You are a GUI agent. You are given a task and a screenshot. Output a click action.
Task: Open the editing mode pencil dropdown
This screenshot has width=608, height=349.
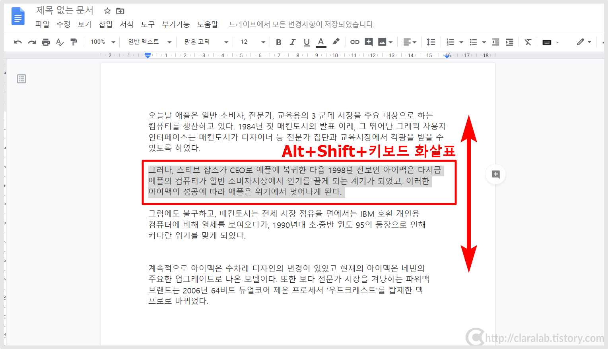click(x=584, y=42)
